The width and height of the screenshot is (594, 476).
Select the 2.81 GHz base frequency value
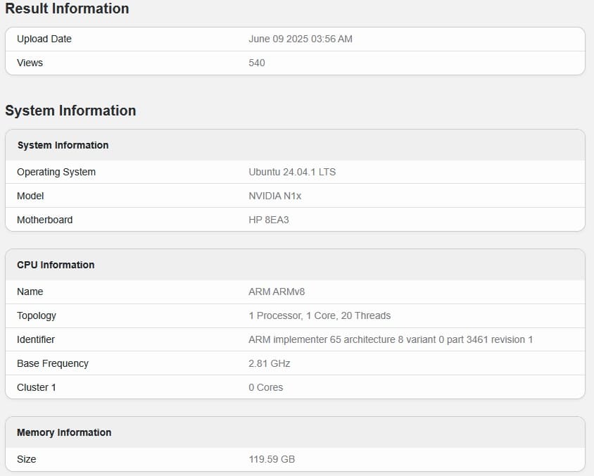269,363
